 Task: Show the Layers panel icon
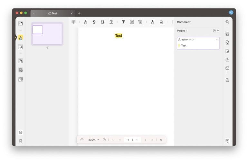click(x=21, y=132)
